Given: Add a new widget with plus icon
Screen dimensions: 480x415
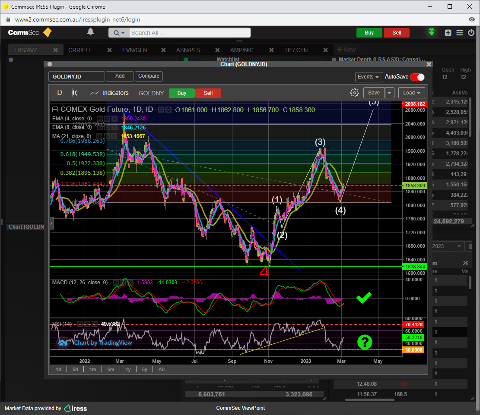Looking at the screenshot, I should coord(448,33).
